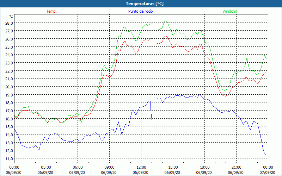This screenshot has height=176, width=282.
Task: Click the 13,0 y-axis value
Action: tap(10, 143)
